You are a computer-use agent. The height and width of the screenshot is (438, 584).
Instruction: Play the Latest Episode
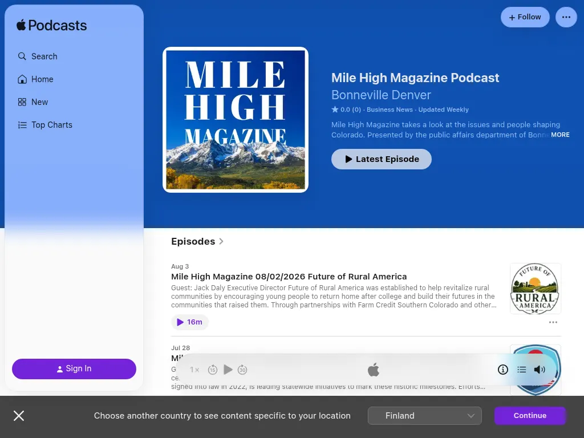click(x=382, y=159)
